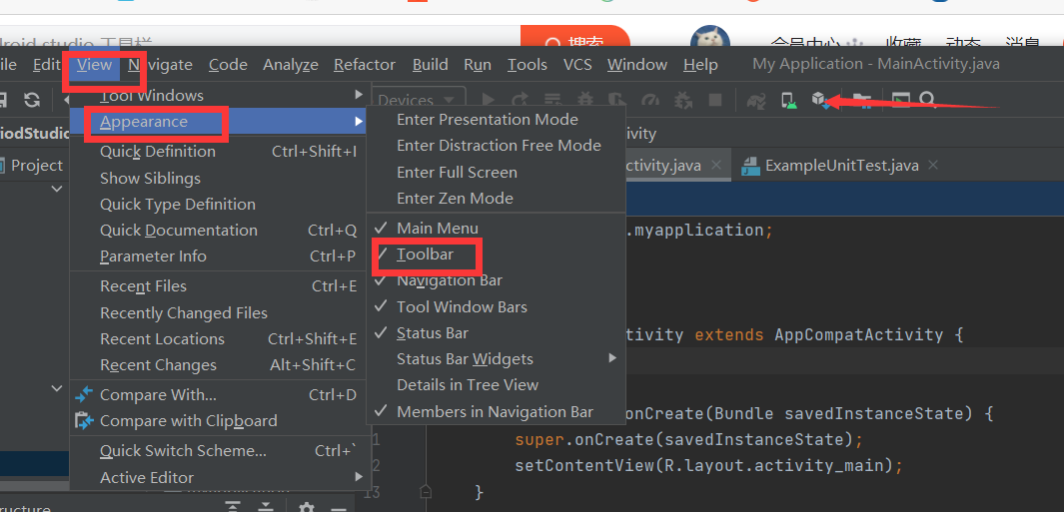Click the cat avatar in the browser
The image size is (1064, 512).
coord(709,38)
